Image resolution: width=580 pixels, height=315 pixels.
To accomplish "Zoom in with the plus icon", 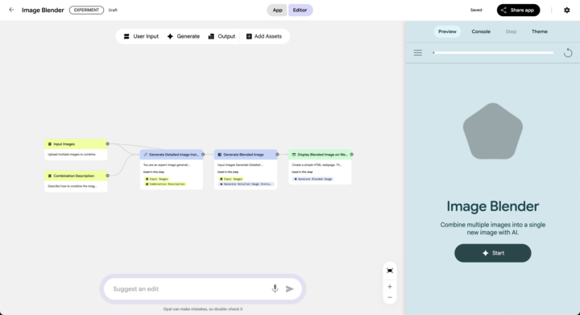I will pos(390,287).
